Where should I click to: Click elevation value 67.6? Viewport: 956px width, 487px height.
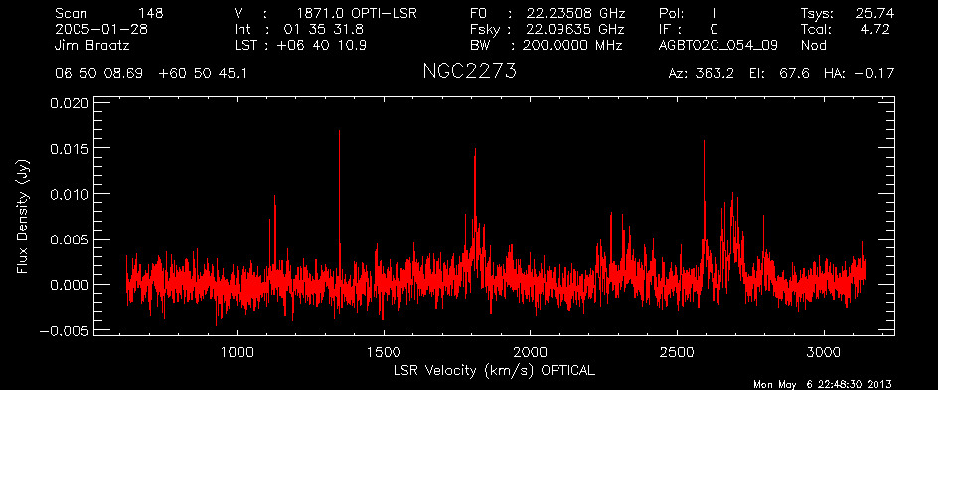tap(794, 74)
